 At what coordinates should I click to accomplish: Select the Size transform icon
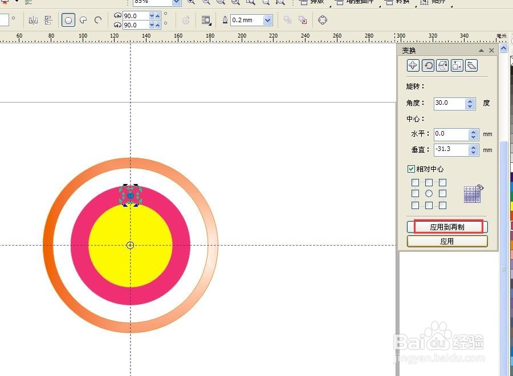(x=457, y=66)
